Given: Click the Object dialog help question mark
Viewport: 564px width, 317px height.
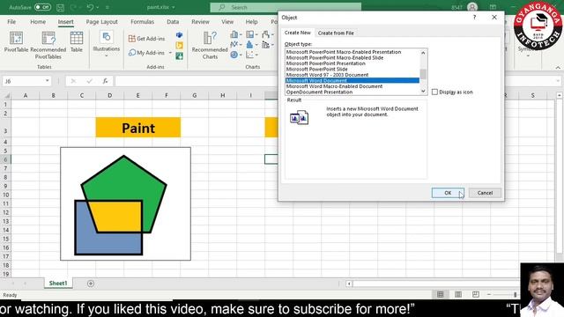Looking at the screenshot, I should (x=474, y=18).
